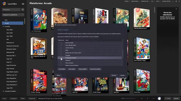
Task: Open the first top bar dropdown menu
Action: [x=127, y=1]
